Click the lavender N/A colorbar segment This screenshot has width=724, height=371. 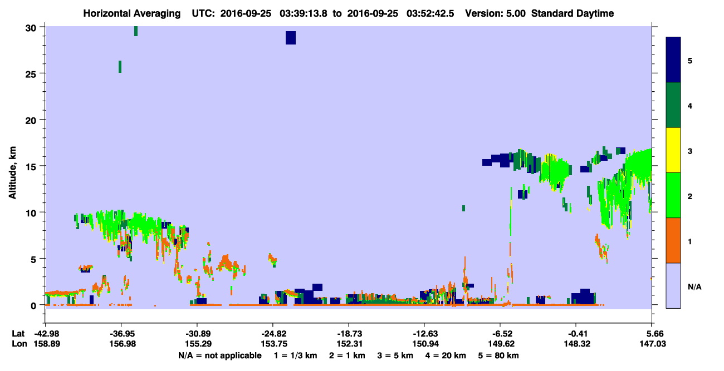673,285
